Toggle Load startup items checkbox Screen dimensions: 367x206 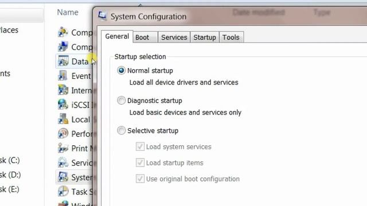tap(140, 163)
